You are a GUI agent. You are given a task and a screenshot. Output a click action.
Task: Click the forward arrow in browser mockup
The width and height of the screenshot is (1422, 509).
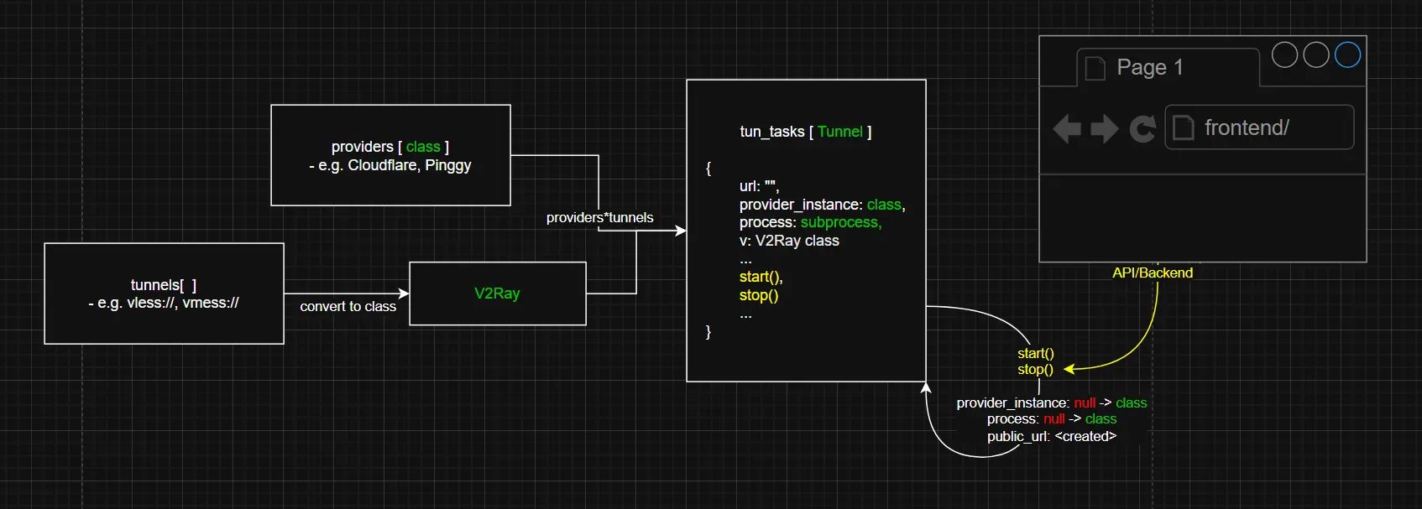click(1105, 128)
